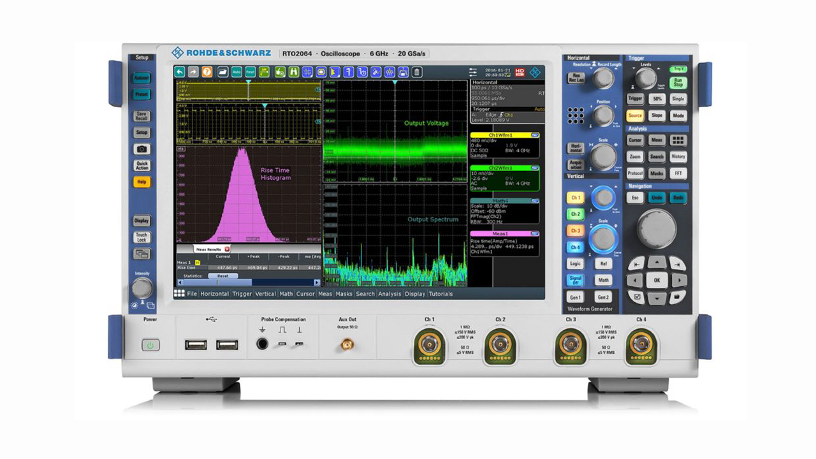Open the Horizontal menu
Screen dimensions: 816x459
click(x=214, y=294)
